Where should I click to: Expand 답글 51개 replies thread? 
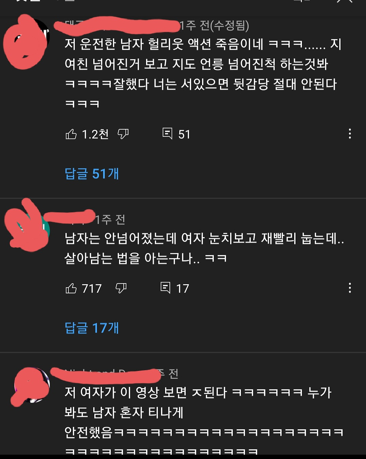coord(92,174)
